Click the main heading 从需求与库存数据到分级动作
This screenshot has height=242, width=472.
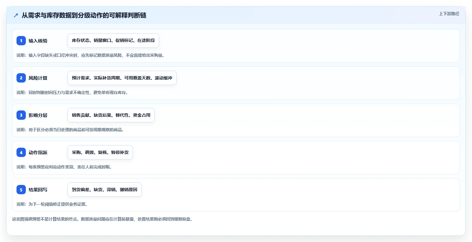pos(84,16)
